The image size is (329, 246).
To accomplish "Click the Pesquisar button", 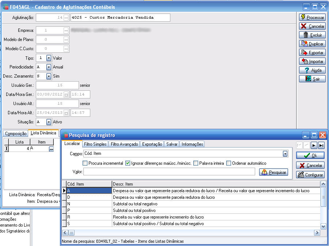I will [x=273, y=172].
